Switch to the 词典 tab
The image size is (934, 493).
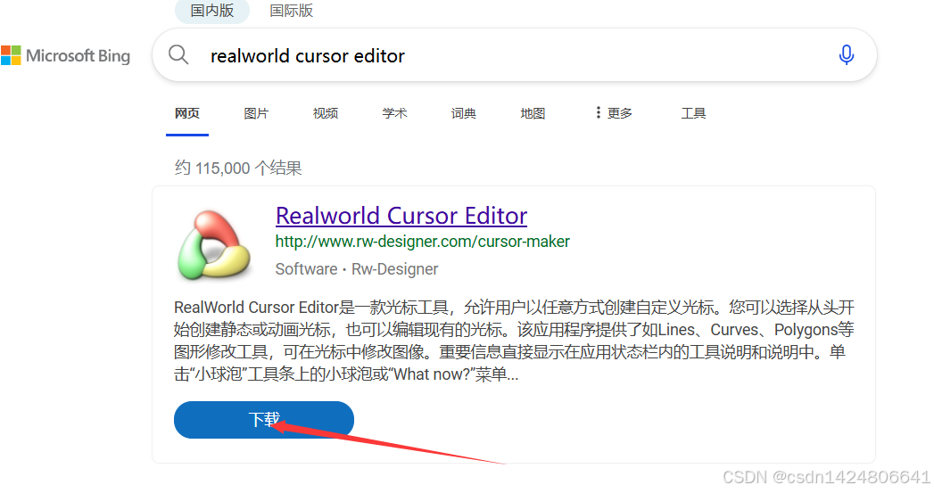(463, 113)
